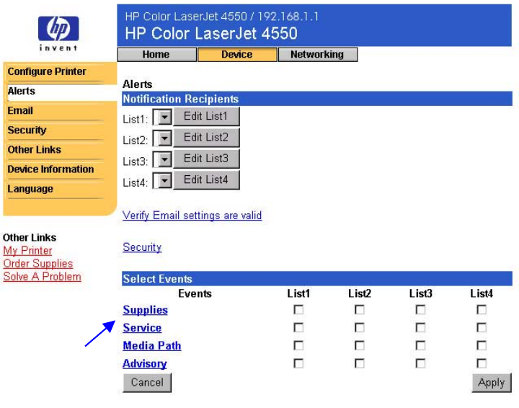Tick Media Path checkbox for List1
519x408 pixels.
click(298, 345)
